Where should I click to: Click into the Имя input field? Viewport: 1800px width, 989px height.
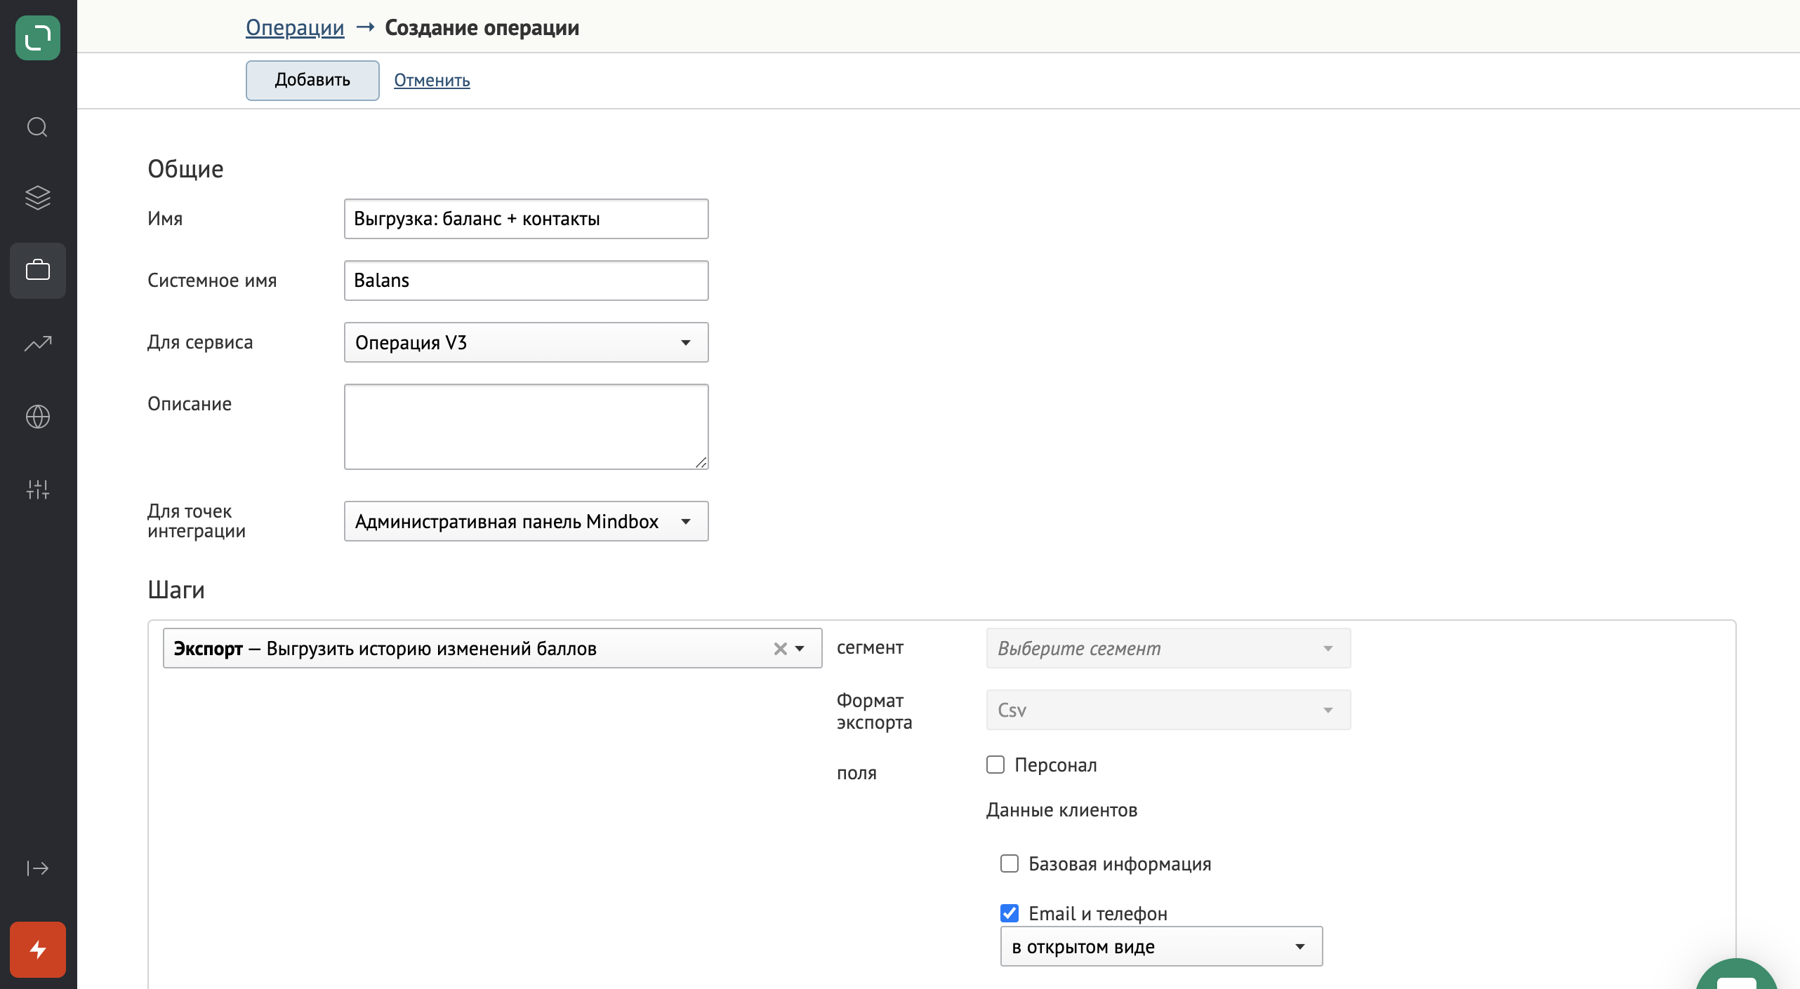point(527,219)
